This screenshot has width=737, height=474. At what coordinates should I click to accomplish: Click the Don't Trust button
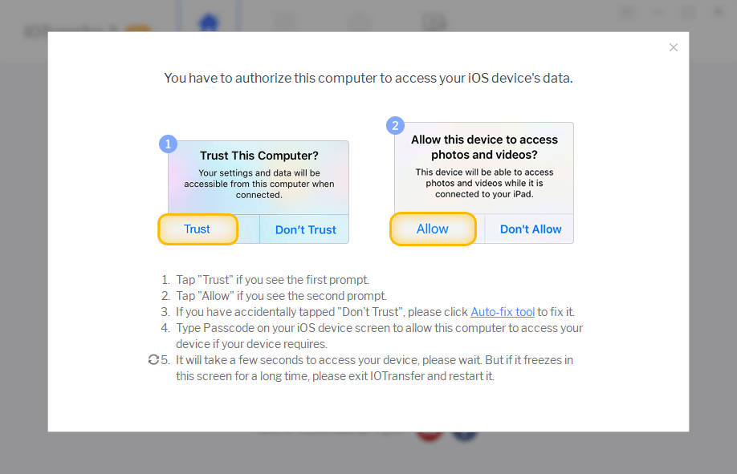pyautogui.click(x=305, y=229)
